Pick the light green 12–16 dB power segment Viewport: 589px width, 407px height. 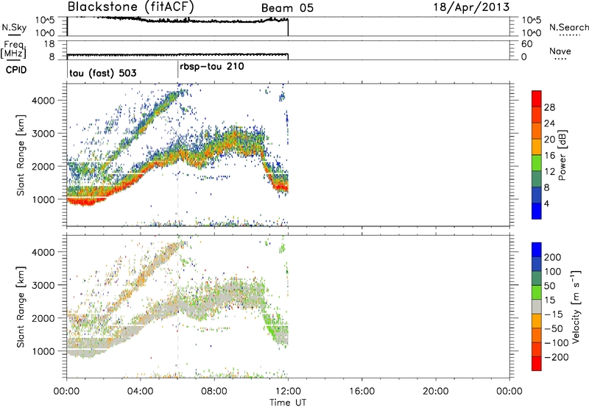point(537,162)
